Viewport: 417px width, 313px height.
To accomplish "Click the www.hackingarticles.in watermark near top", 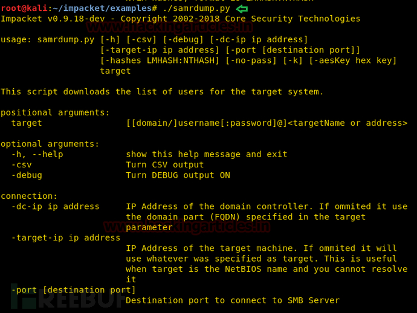I will [169, 27].
